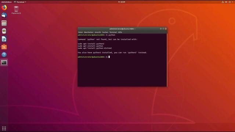The image size is (235, 132).
Task: Maximize the terminal window
Action: [x=163, y=29]
